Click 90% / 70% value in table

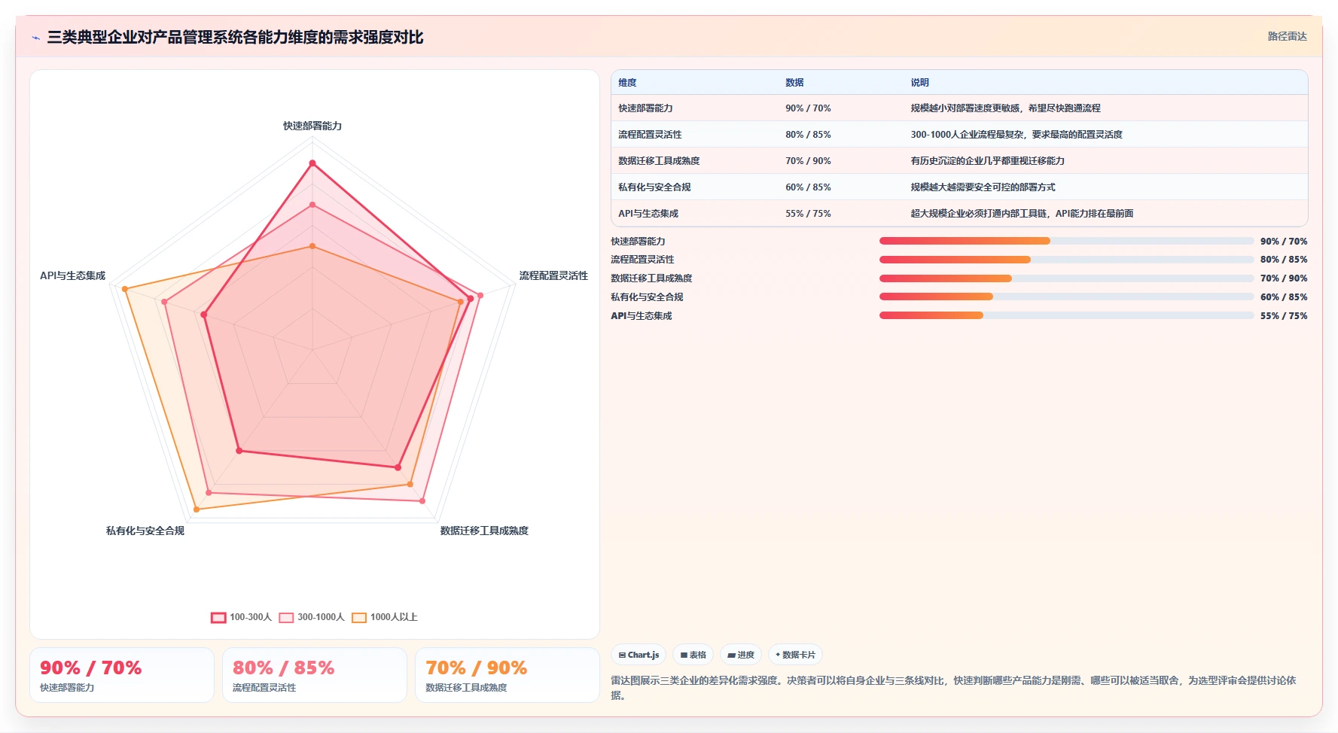[808, 108]
